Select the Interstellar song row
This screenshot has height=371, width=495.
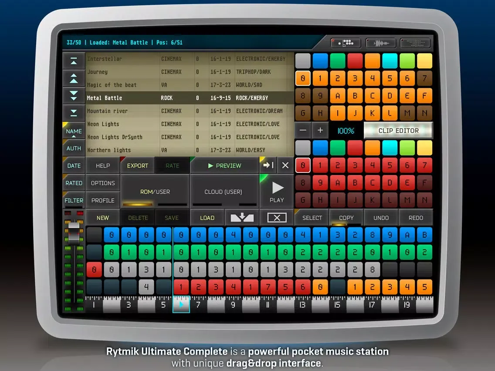tap(190, 59)
